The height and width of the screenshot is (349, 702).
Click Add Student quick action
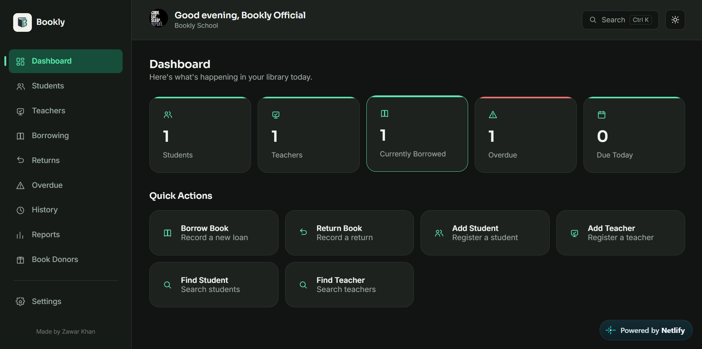tap(485, 233)
